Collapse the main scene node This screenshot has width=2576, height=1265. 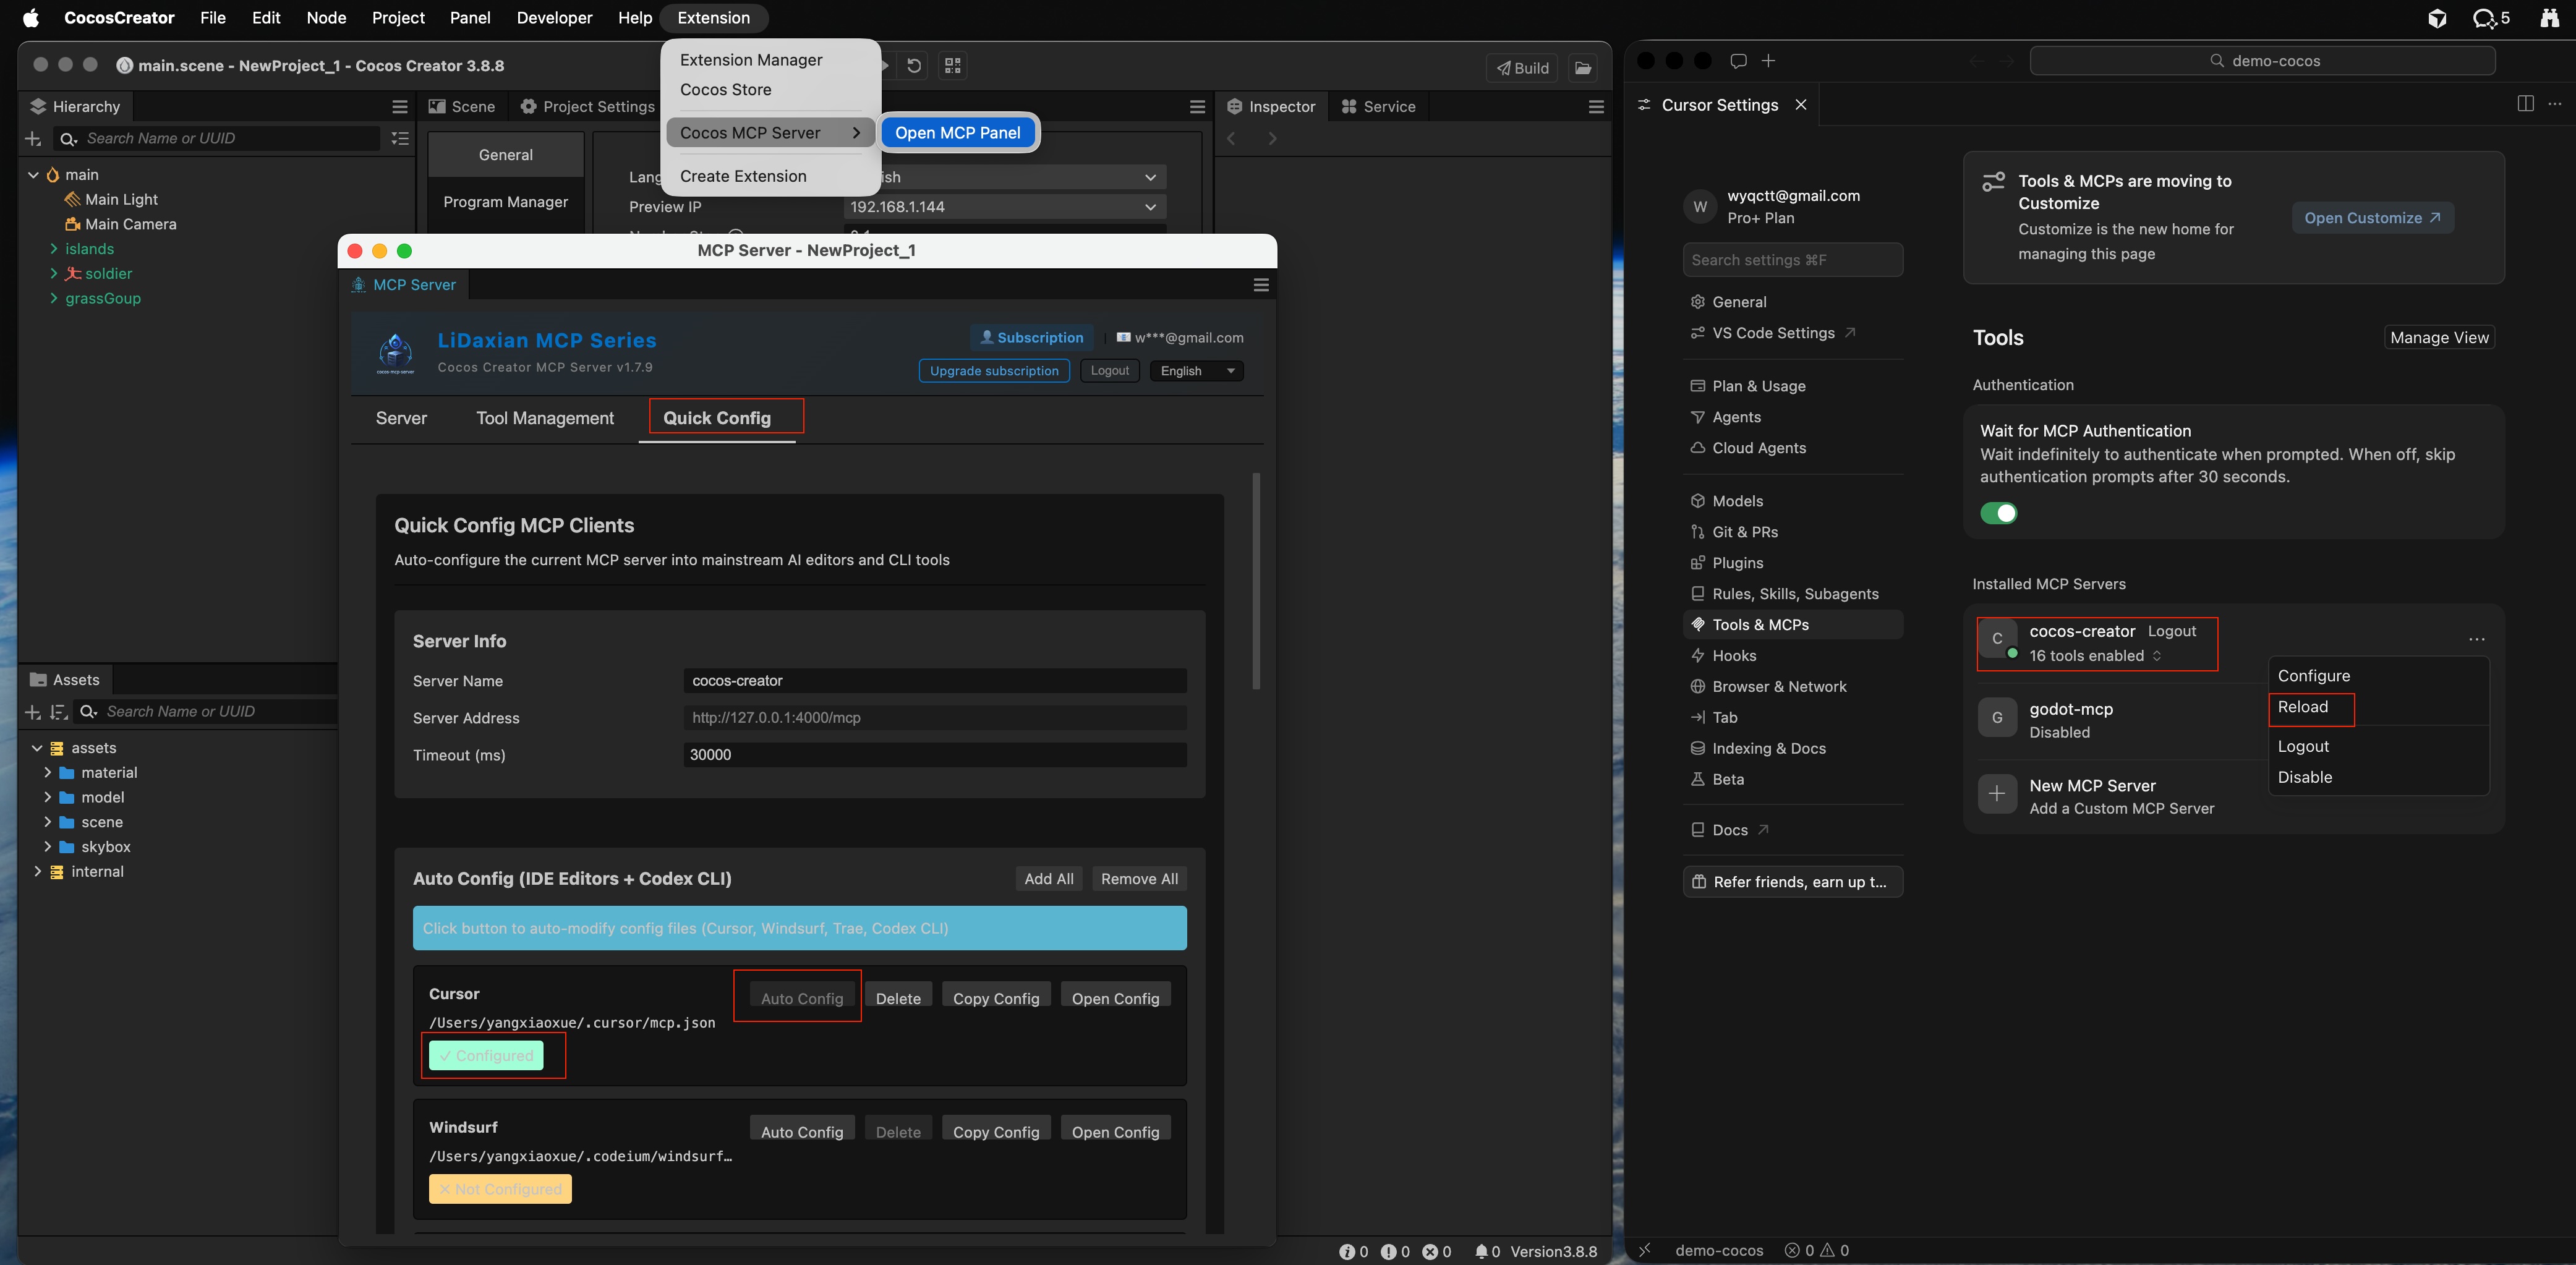tap(34, 175)
